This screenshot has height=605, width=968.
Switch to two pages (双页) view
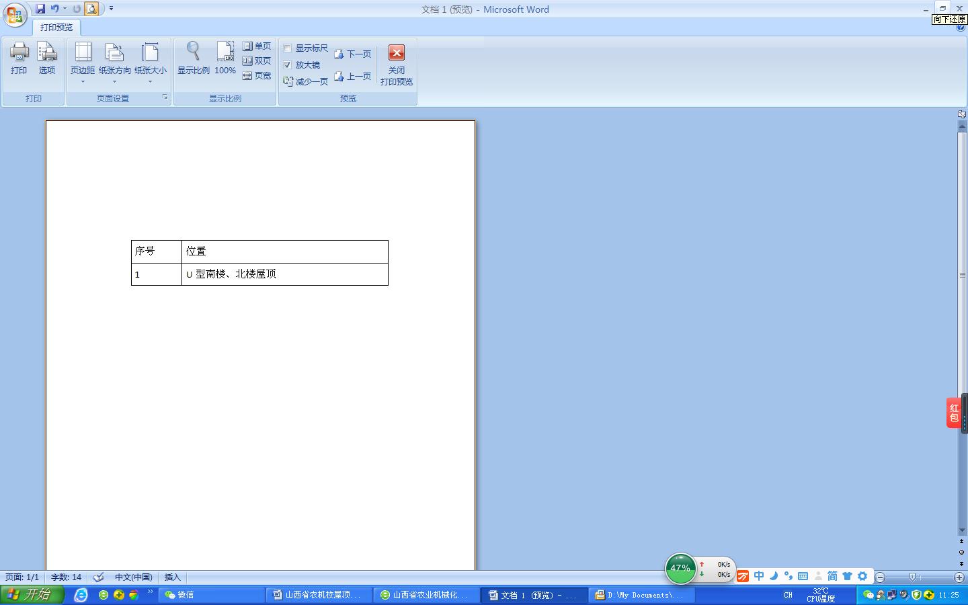pos(257,61)
